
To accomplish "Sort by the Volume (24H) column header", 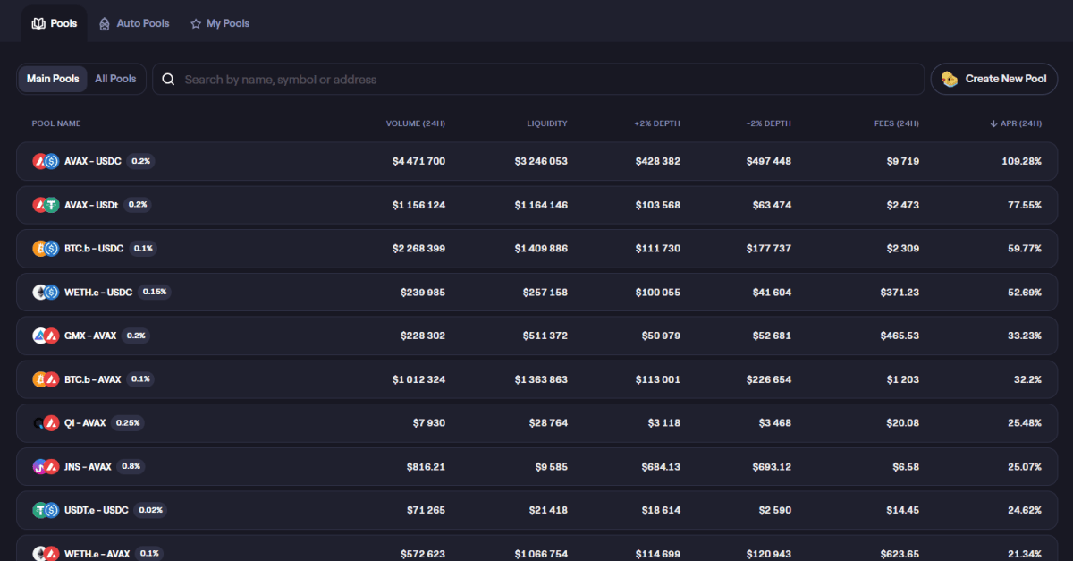I will click(x=416, y=123).
